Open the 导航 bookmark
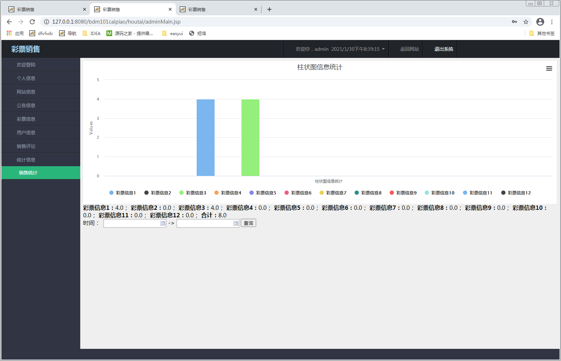 click(68, 33)
